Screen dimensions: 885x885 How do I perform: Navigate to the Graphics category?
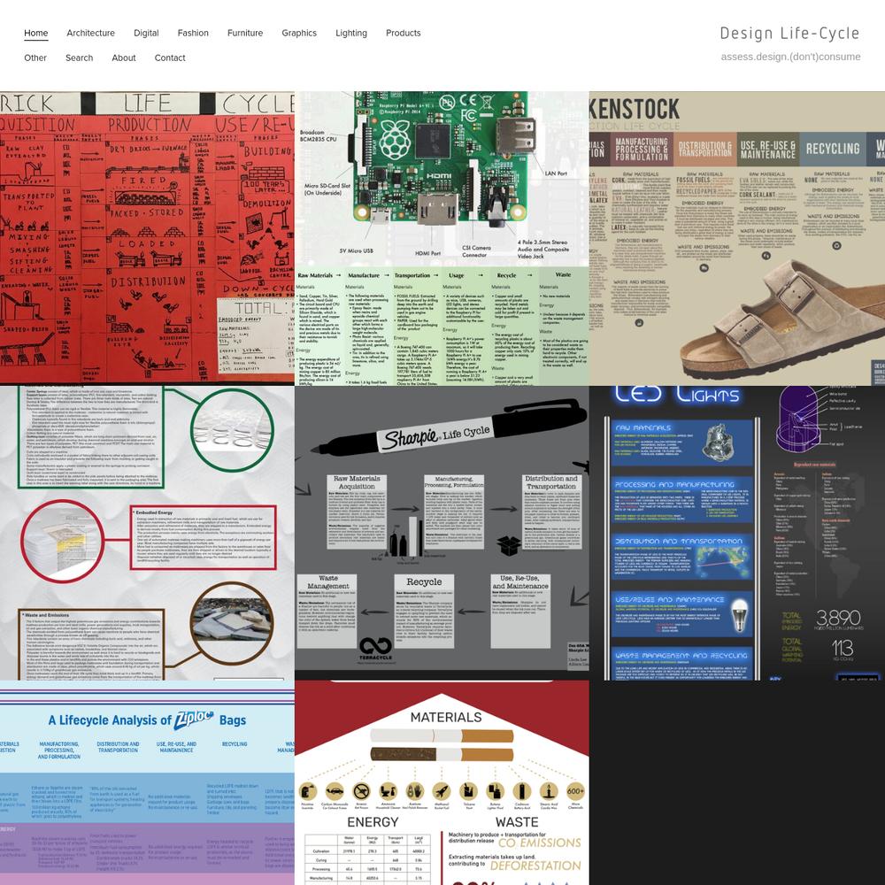pos(299,34)
